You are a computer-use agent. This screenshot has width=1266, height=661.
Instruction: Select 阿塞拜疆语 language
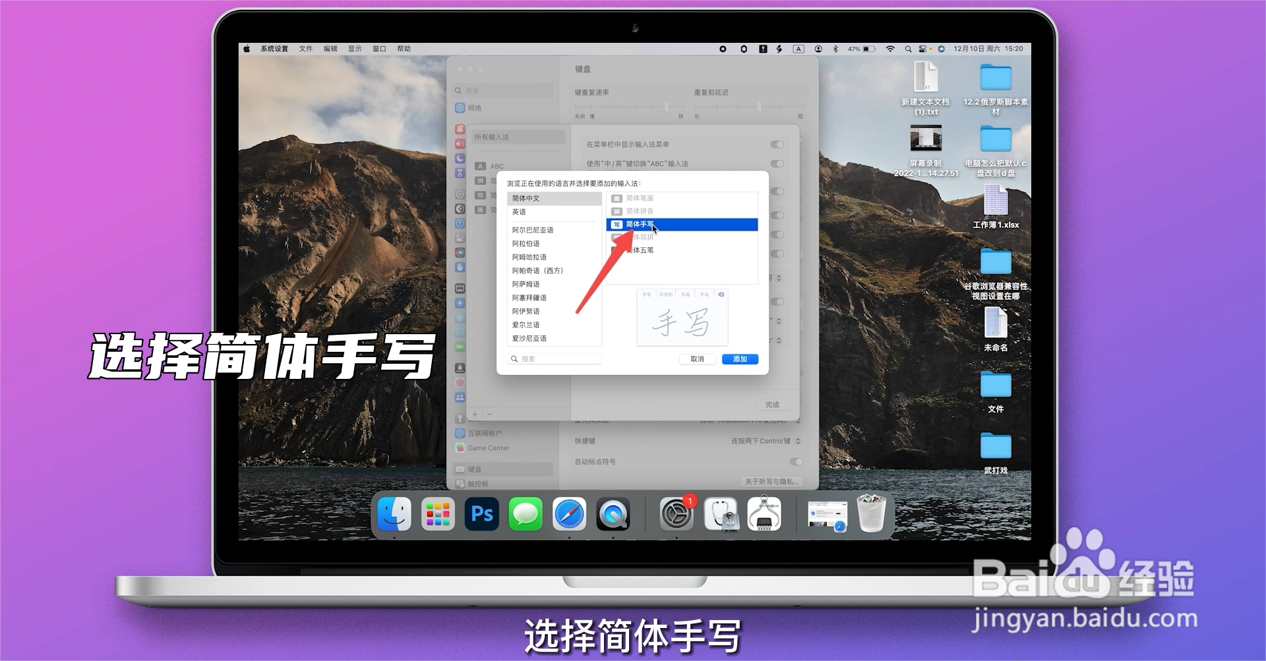point(554,298)
